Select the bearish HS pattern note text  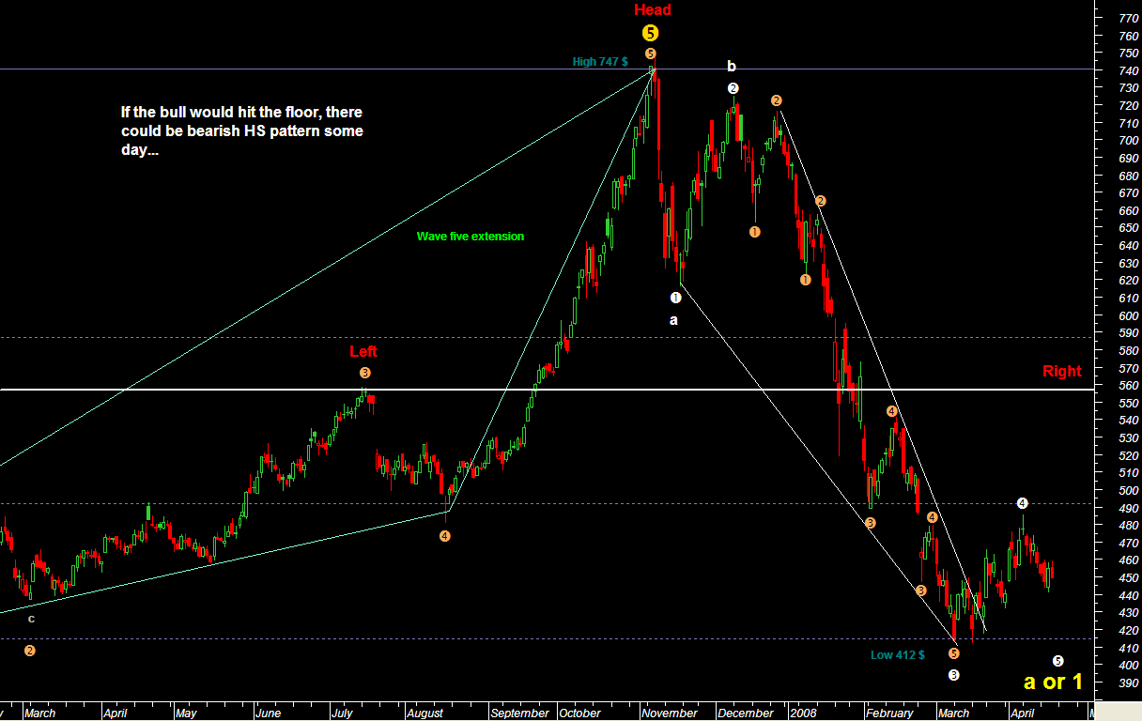click(x=242, y=131)
